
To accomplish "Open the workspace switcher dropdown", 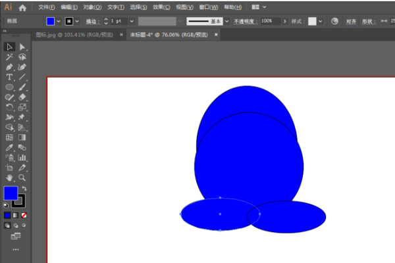I will click(259, 7).
